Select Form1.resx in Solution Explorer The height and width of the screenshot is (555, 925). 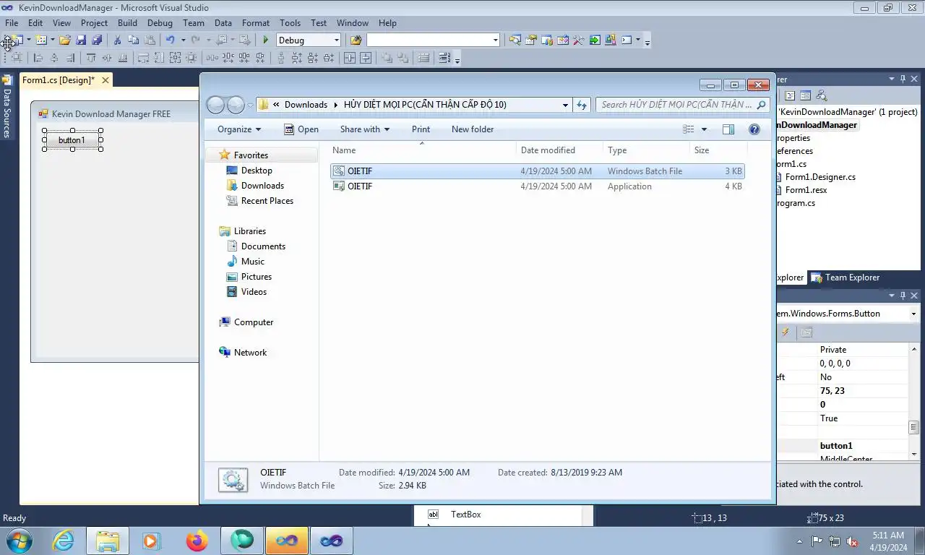[806, 190]
